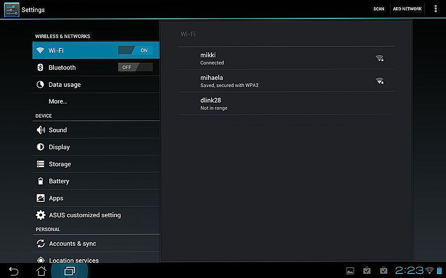Tap the status bar Wi-Fi indicator

(x=429, y=270)
